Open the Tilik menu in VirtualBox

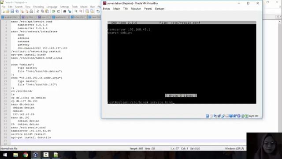(x=125, y=9)
